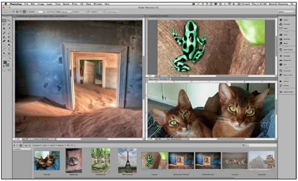
Task: Open the Spotlight search icon
Action: click(292, 4)
